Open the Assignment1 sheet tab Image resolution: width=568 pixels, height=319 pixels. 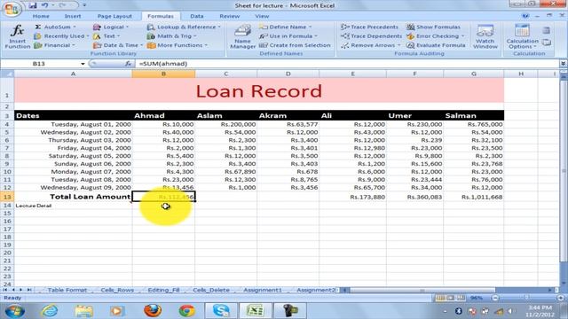[263, 290]
